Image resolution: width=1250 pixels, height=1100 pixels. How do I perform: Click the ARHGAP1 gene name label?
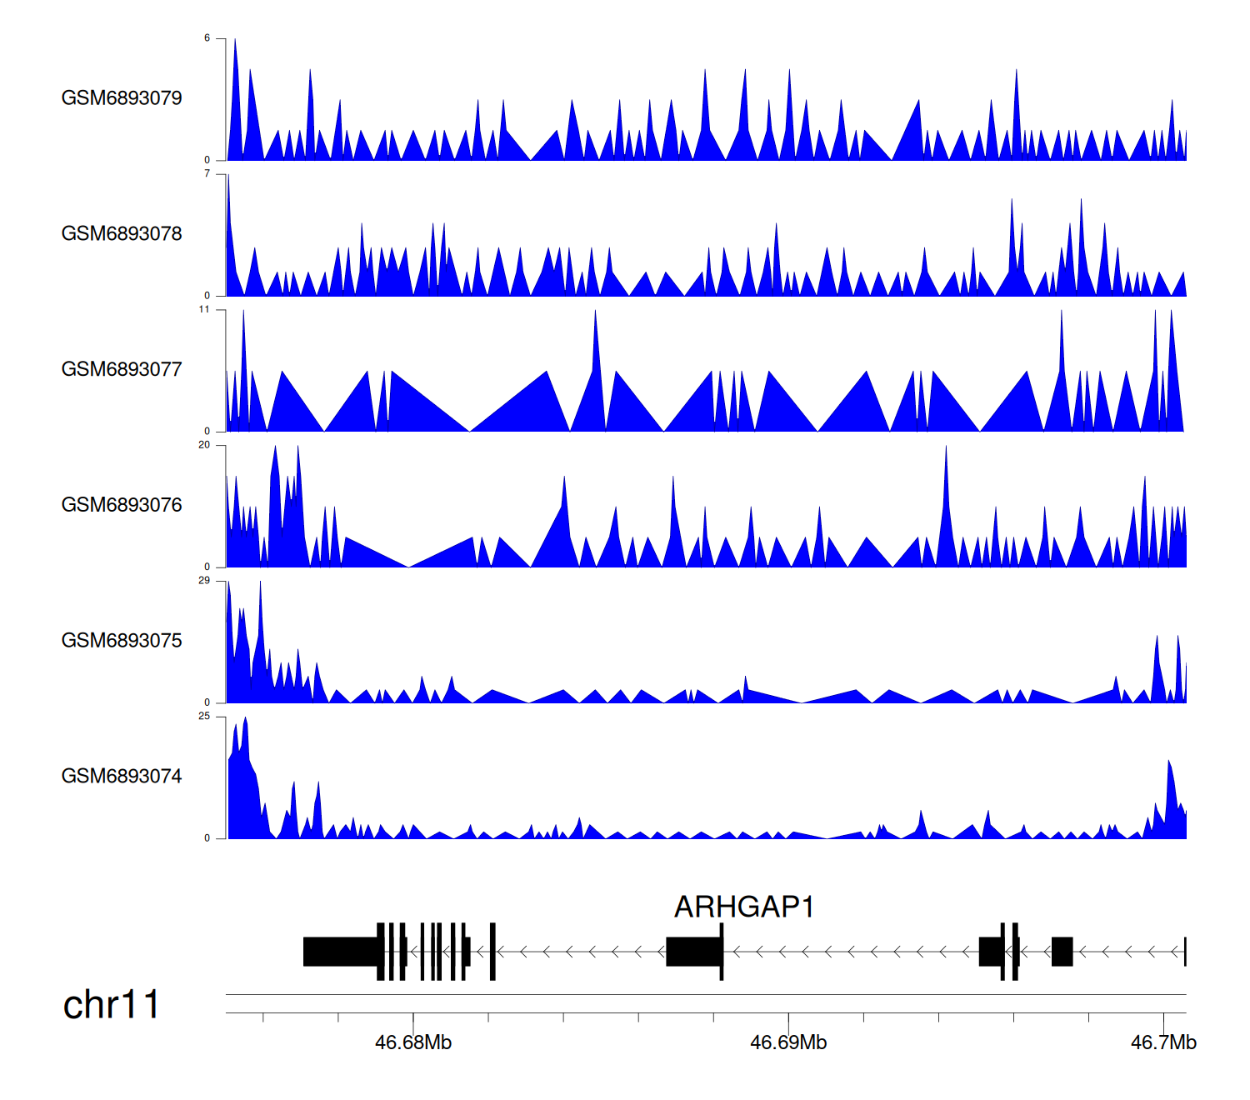743,907
